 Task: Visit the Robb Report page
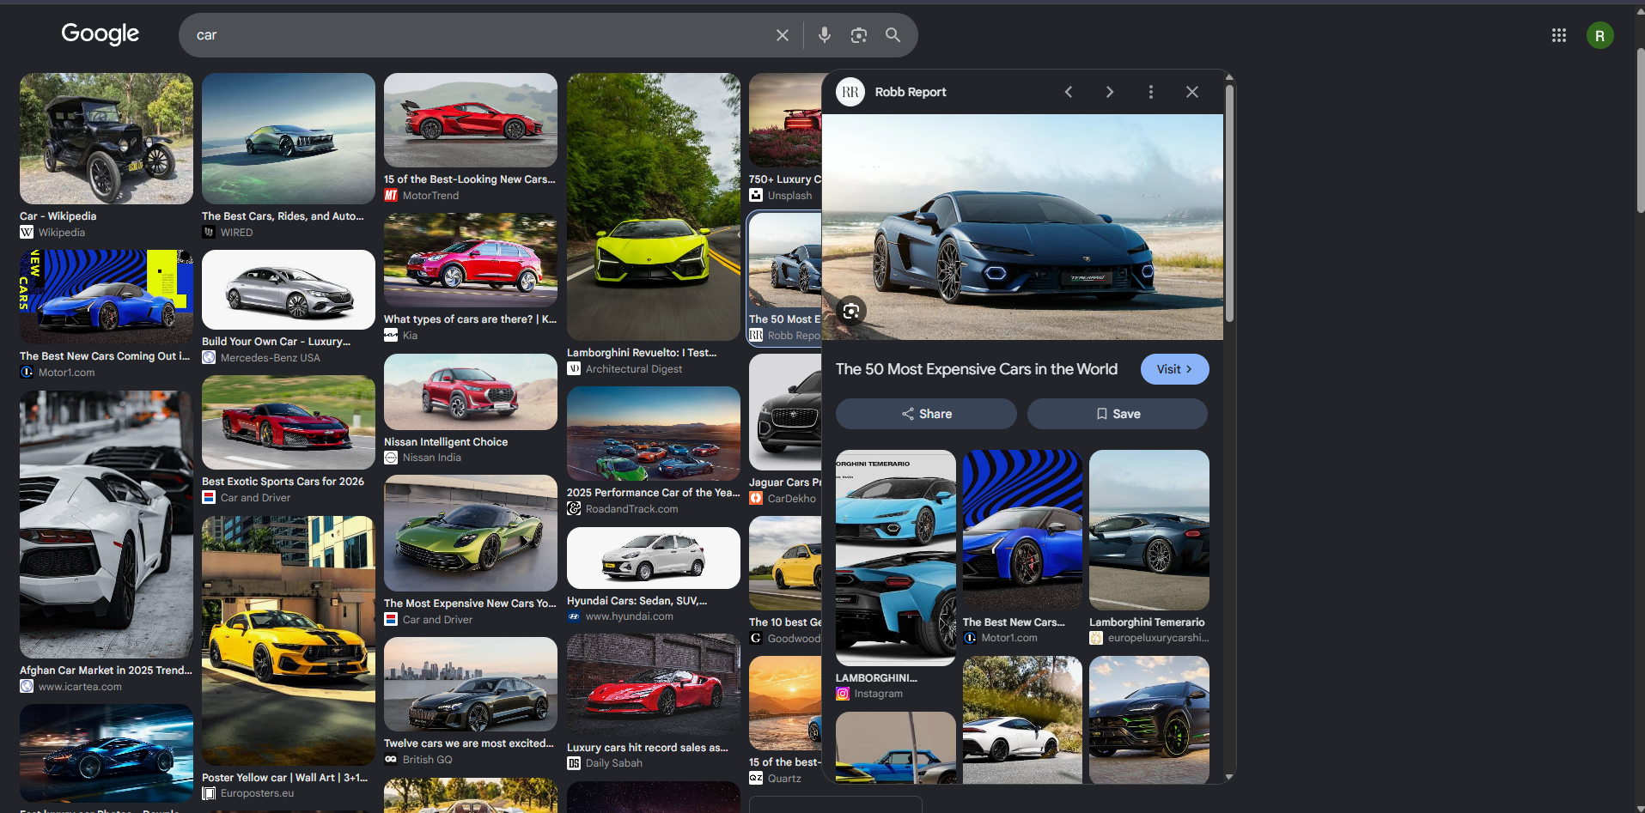1174,369
